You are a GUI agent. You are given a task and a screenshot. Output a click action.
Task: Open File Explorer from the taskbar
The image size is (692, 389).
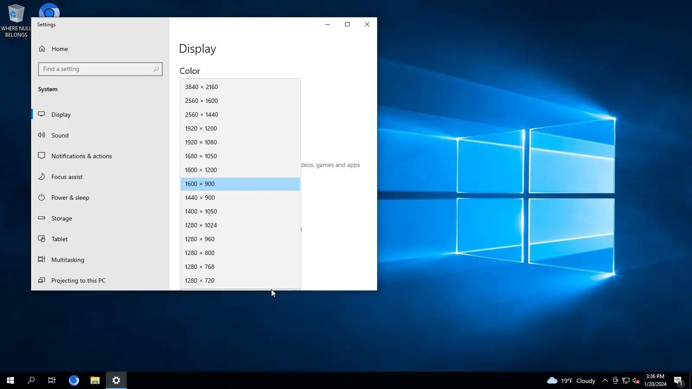pyautogui.click(x=95, y=380)
